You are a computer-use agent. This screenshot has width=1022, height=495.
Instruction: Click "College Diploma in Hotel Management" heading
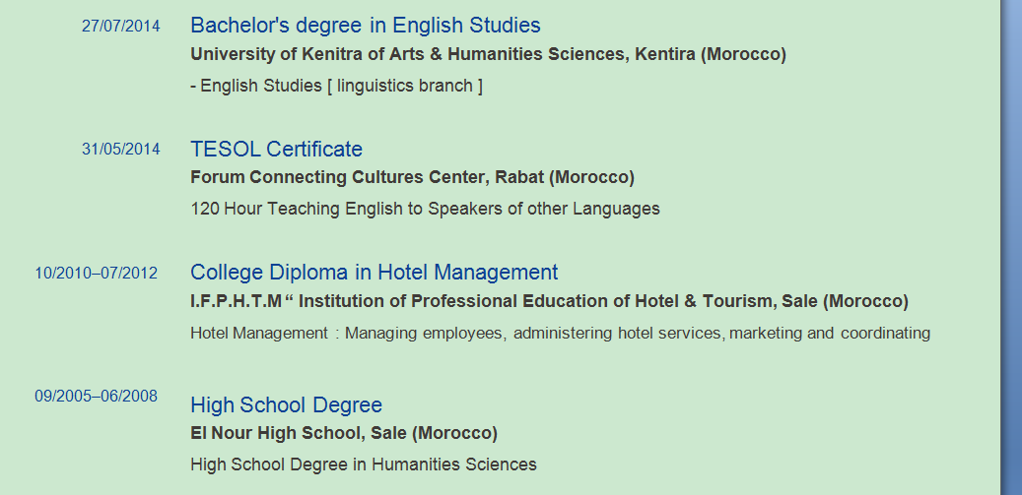(374, 273)
